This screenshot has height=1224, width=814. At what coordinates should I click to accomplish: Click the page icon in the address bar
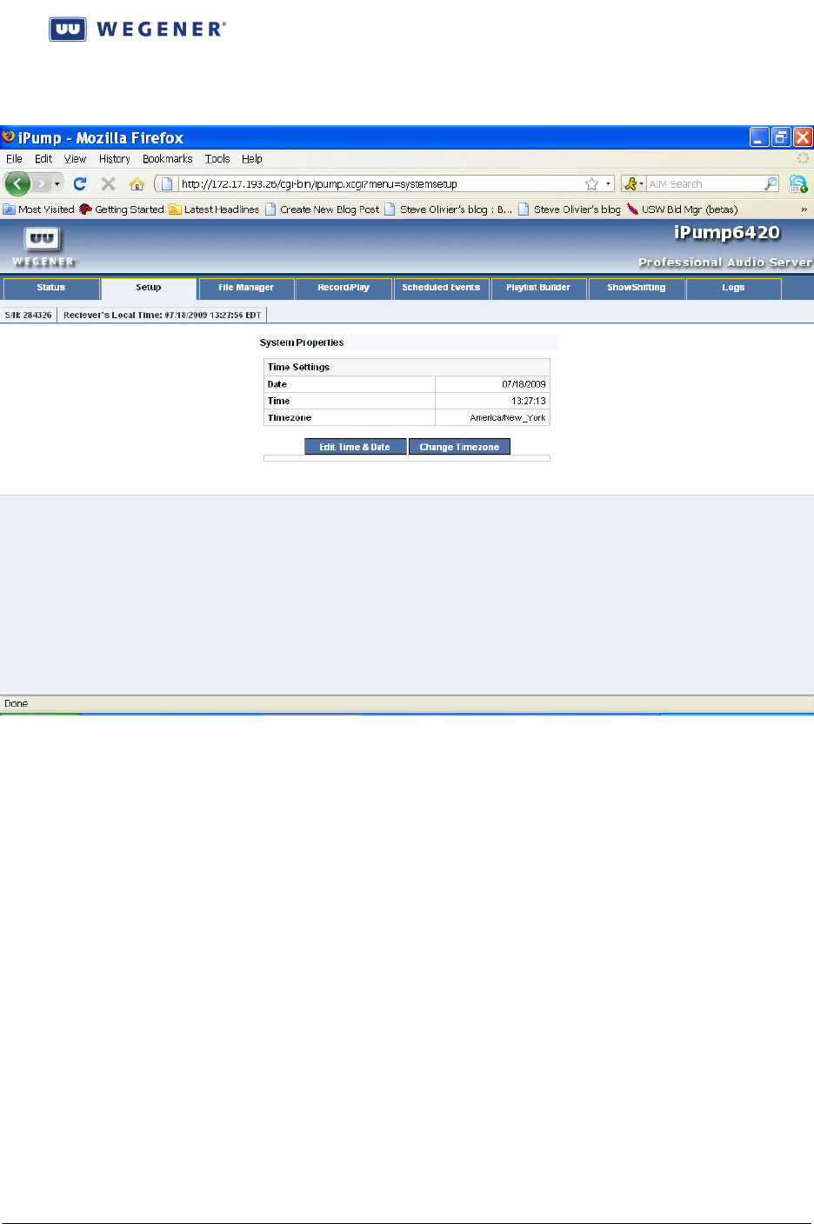(x=167, y=183)
